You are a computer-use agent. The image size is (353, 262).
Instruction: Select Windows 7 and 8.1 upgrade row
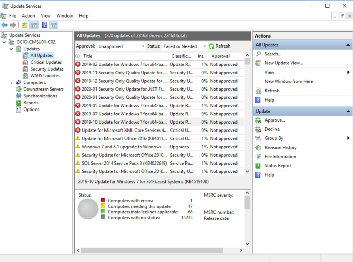(160, 147)
